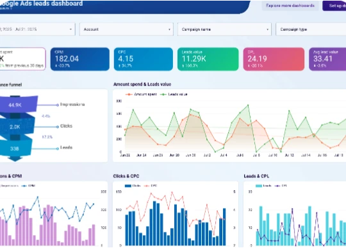Open the Campaign name filter dropdown

tap(224, 29)
